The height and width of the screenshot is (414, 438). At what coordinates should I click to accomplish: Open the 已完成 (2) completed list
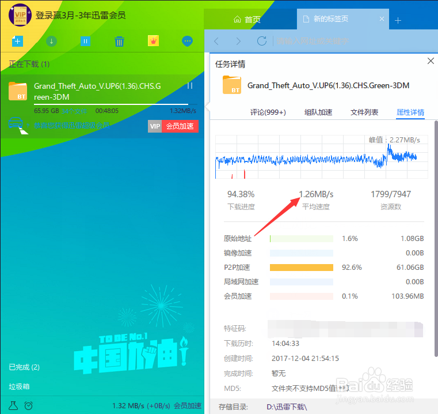(x=24, y=367)
